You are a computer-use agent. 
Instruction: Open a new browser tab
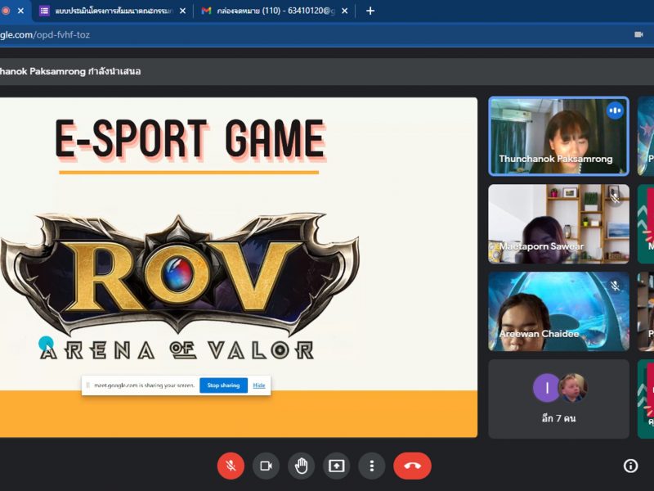370,11
